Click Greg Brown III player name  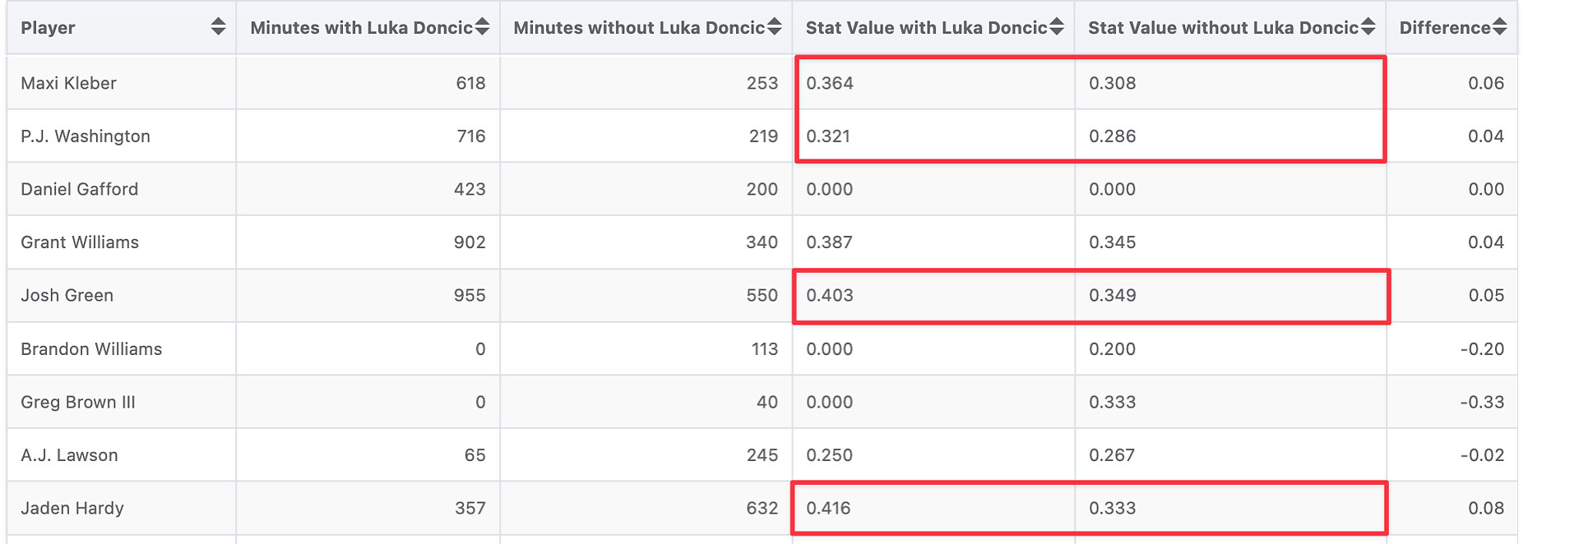[78, 402]
